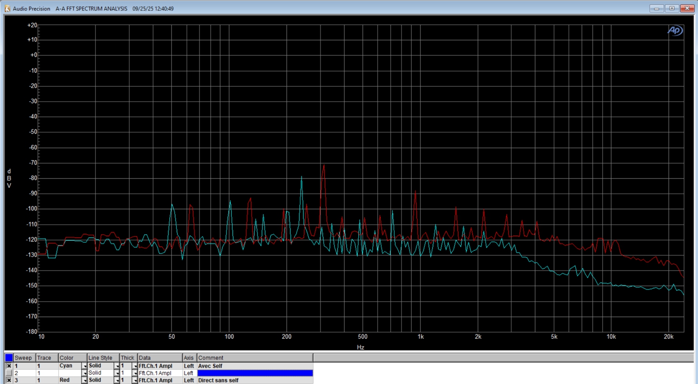
Task: Open the Cyan color dropdown for sweep 1
Action: pyautogui.click(x=84, y=366)
